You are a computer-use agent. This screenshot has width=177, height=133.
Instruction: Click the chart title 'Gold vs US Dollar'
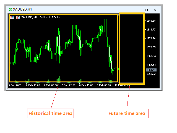[x=50, y=17]
